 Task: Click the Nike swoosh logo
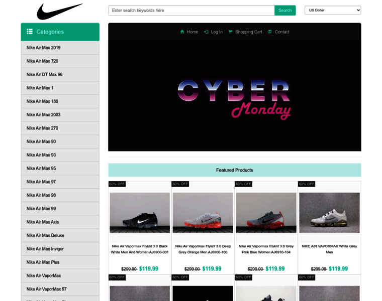[x=60, y=11]
